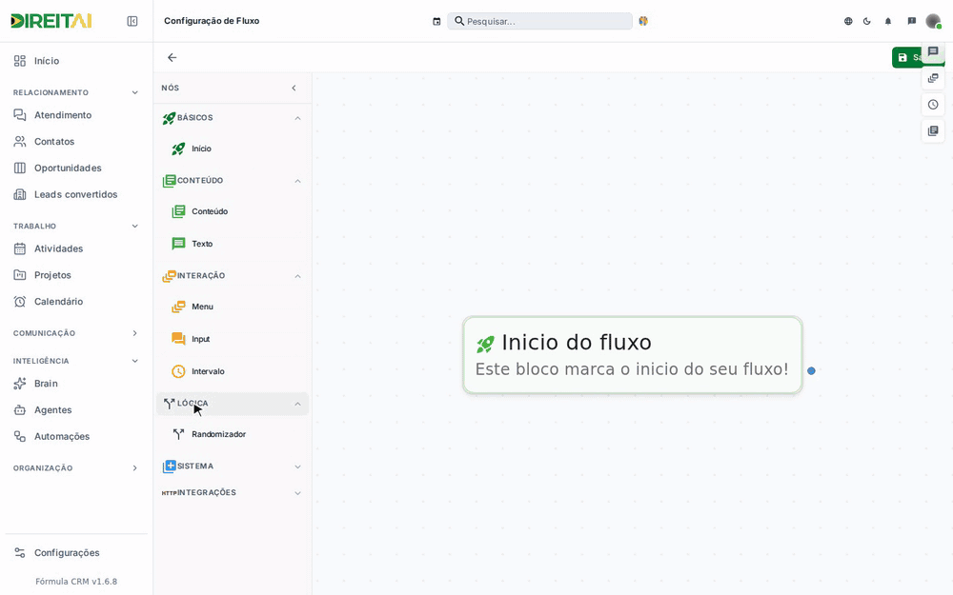The height and width of the screenshot is (595, 953).
Task: Open the user avatar menu
Action: (933, 21)
